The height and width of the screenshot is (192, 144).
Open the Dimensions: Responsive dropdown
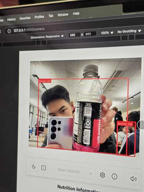[x=47, y=37]
